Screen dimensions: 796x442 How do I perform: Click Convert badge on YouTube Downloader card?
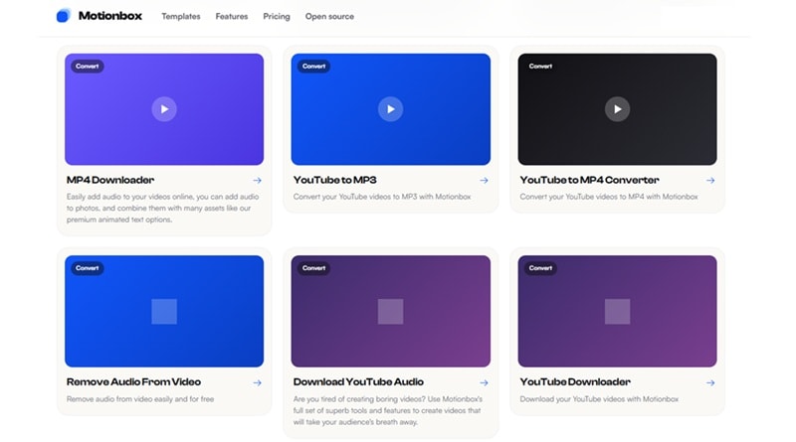(540, 268)
